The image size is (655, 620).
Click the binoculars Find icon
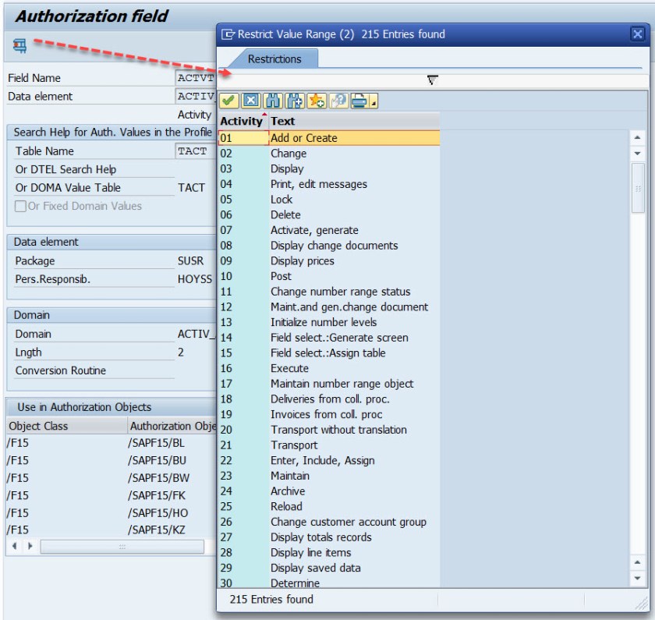272,101
